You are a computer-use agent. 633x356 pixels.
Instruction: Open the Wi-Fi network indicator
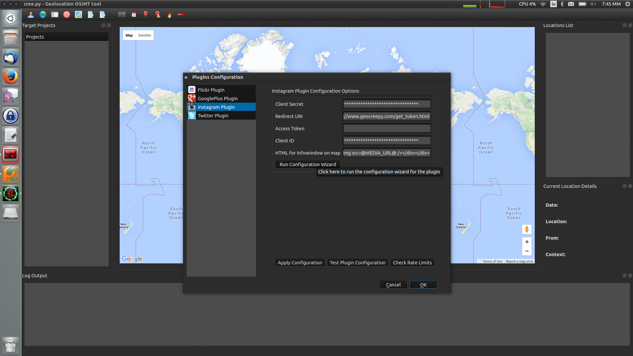point(543,4)
